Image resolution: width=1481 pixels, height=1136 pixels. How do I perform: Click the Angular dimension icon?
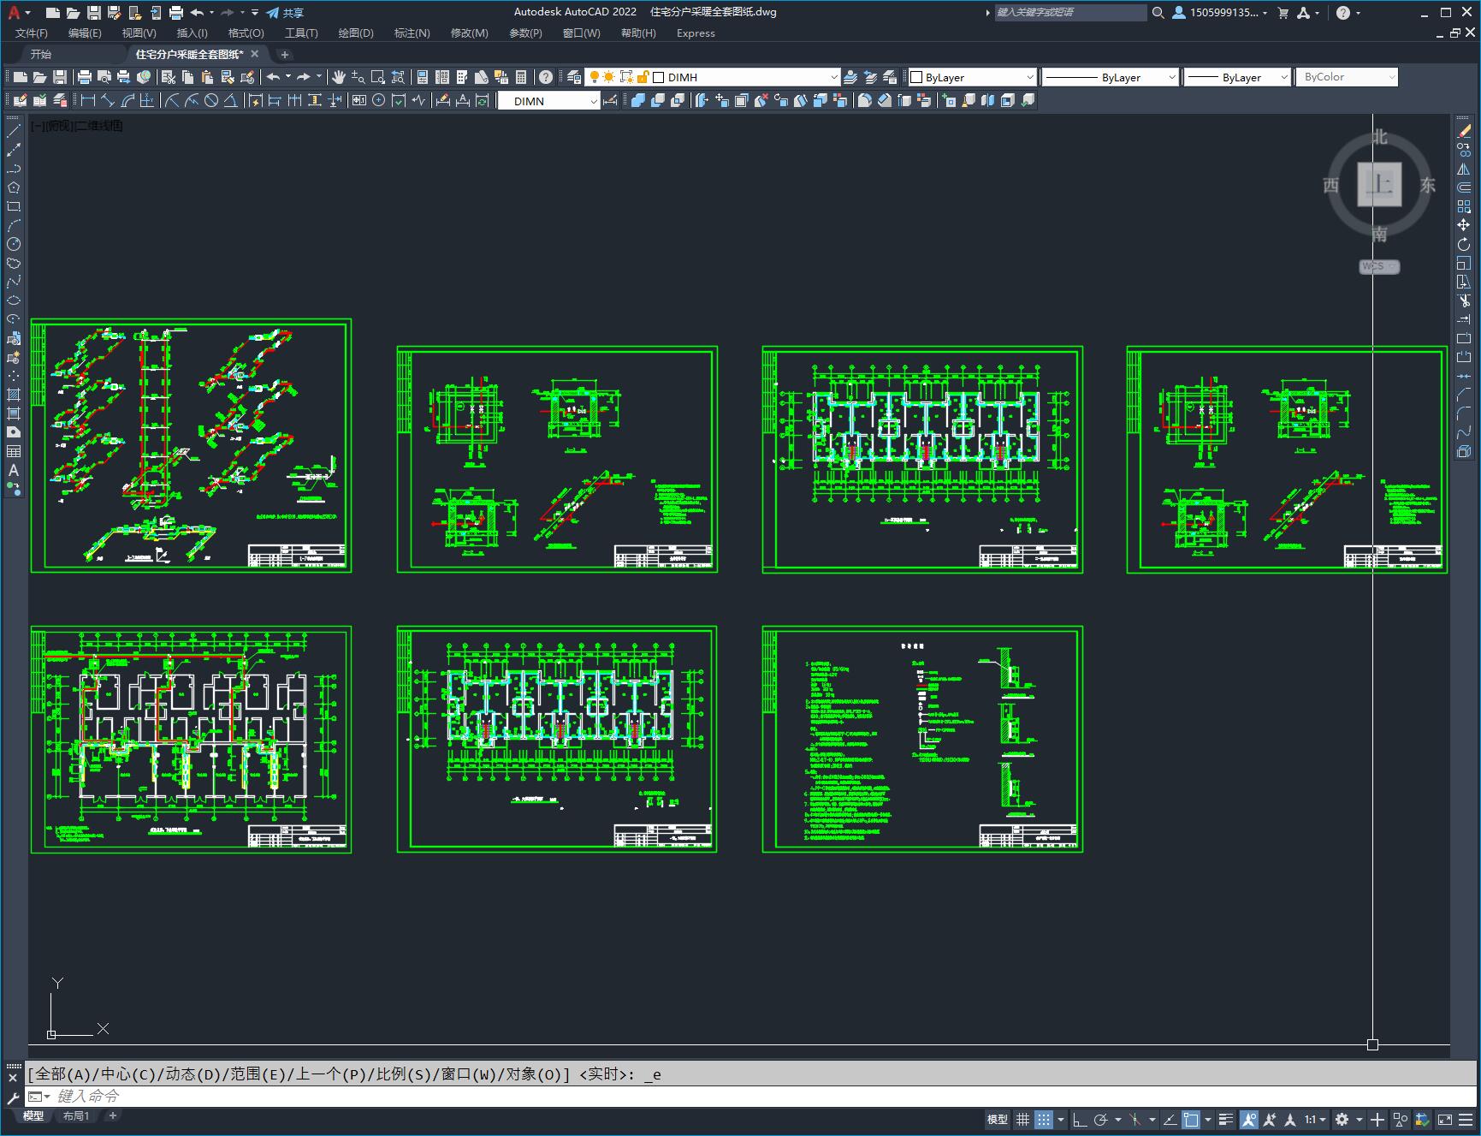pyautogui.click(x=231, y=101)
